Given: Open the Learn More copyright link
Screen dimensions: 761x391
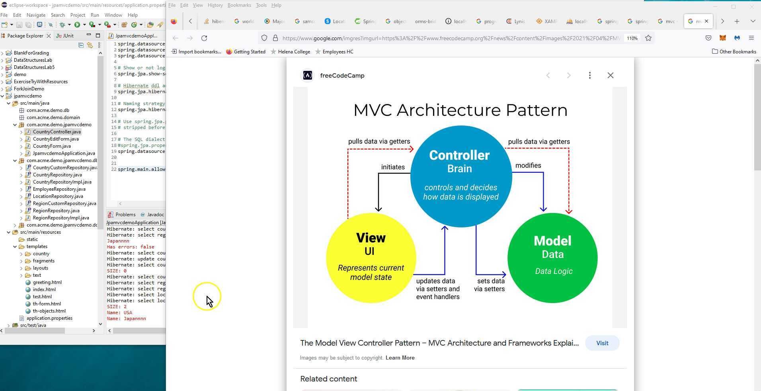Looking at the screenshot, I should point(400,358).
